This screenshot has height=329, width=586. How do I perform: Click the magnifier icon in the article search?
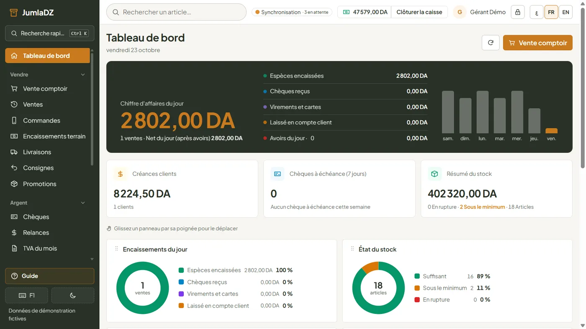(116, 12)
